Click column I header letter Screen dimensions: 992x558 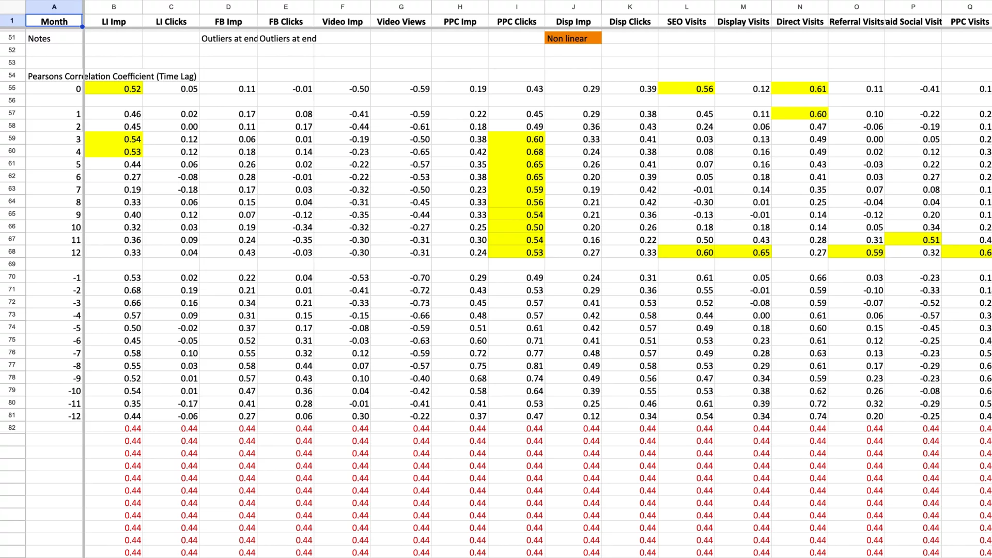click(516, 7)
